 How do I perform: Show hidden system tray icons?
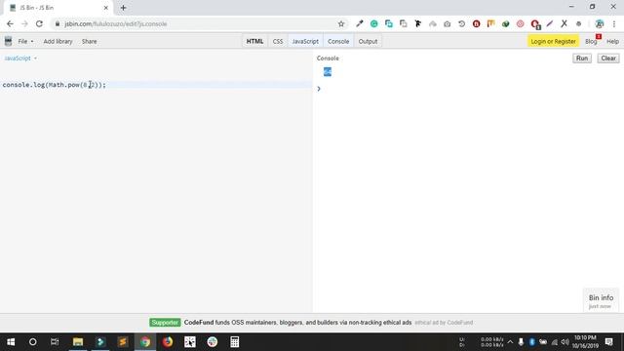click(x=510, y=342)
